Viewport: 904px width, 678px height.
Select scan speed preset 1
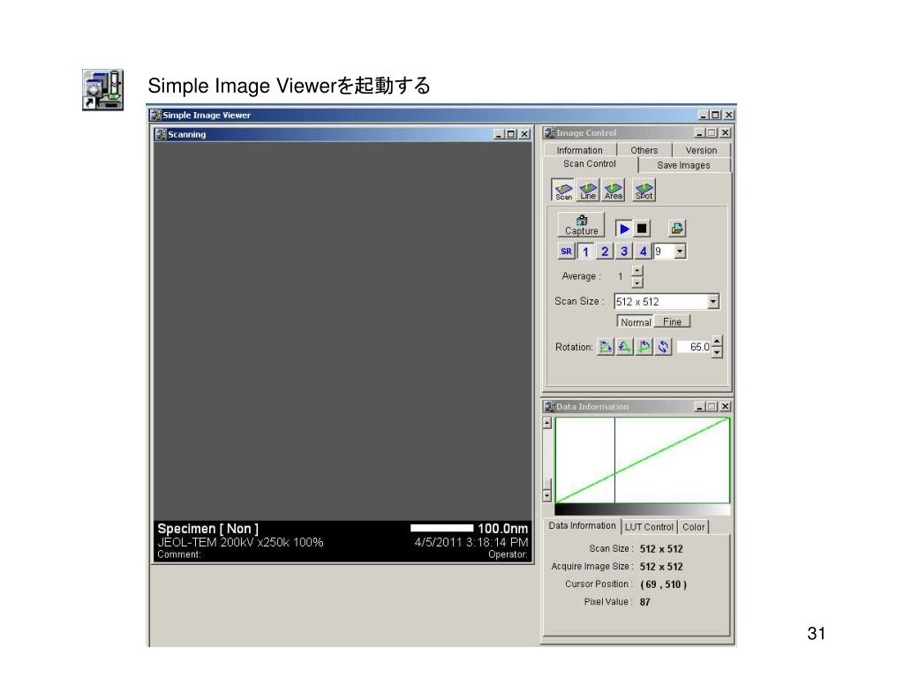[585, 252]
